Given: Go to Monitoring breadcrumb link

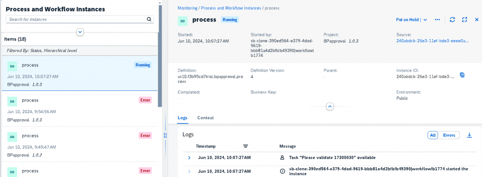Looking at the screenshot, I should point(187,8).
